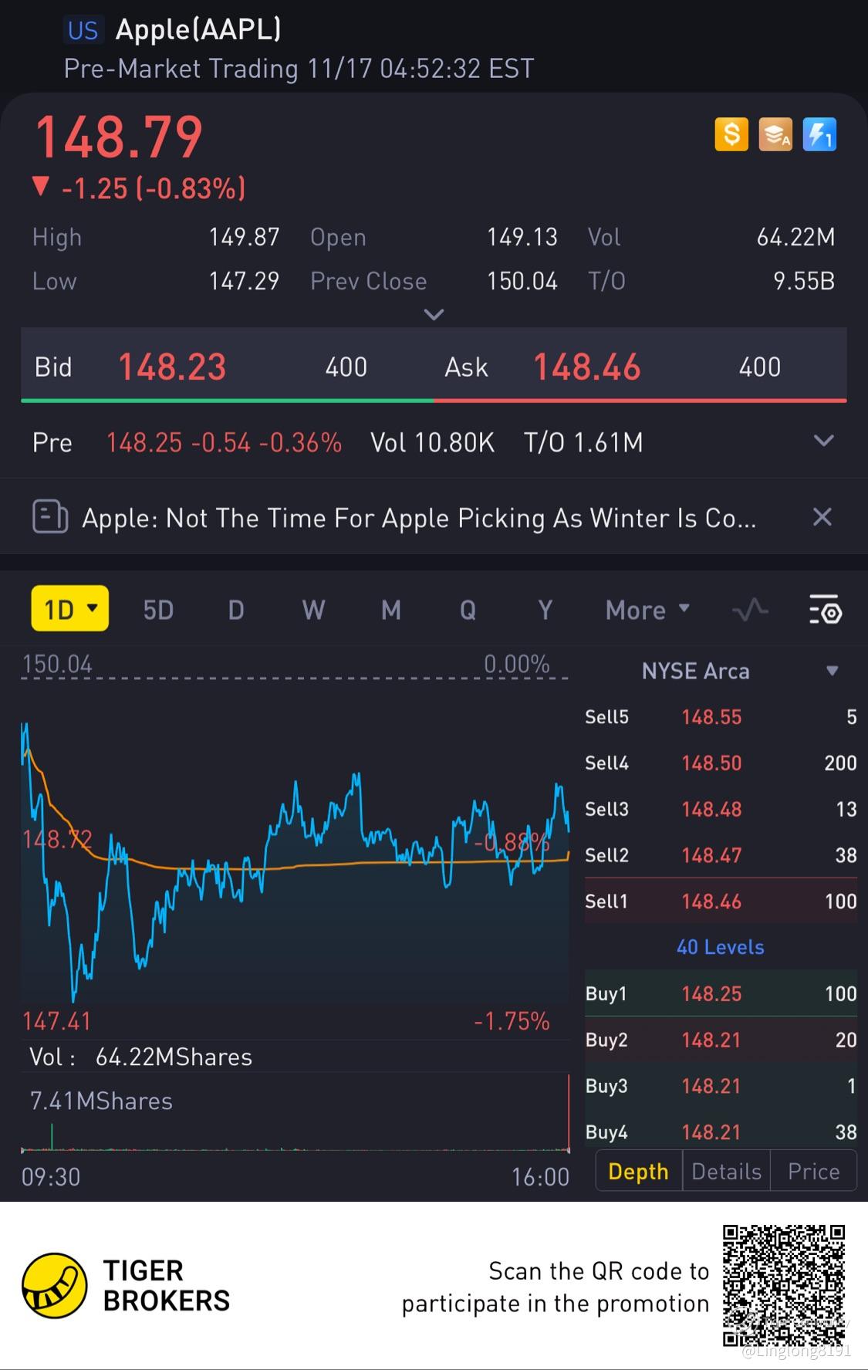
Task: Dismiss the Apple news headline banner
Action: tap(822, 517)
